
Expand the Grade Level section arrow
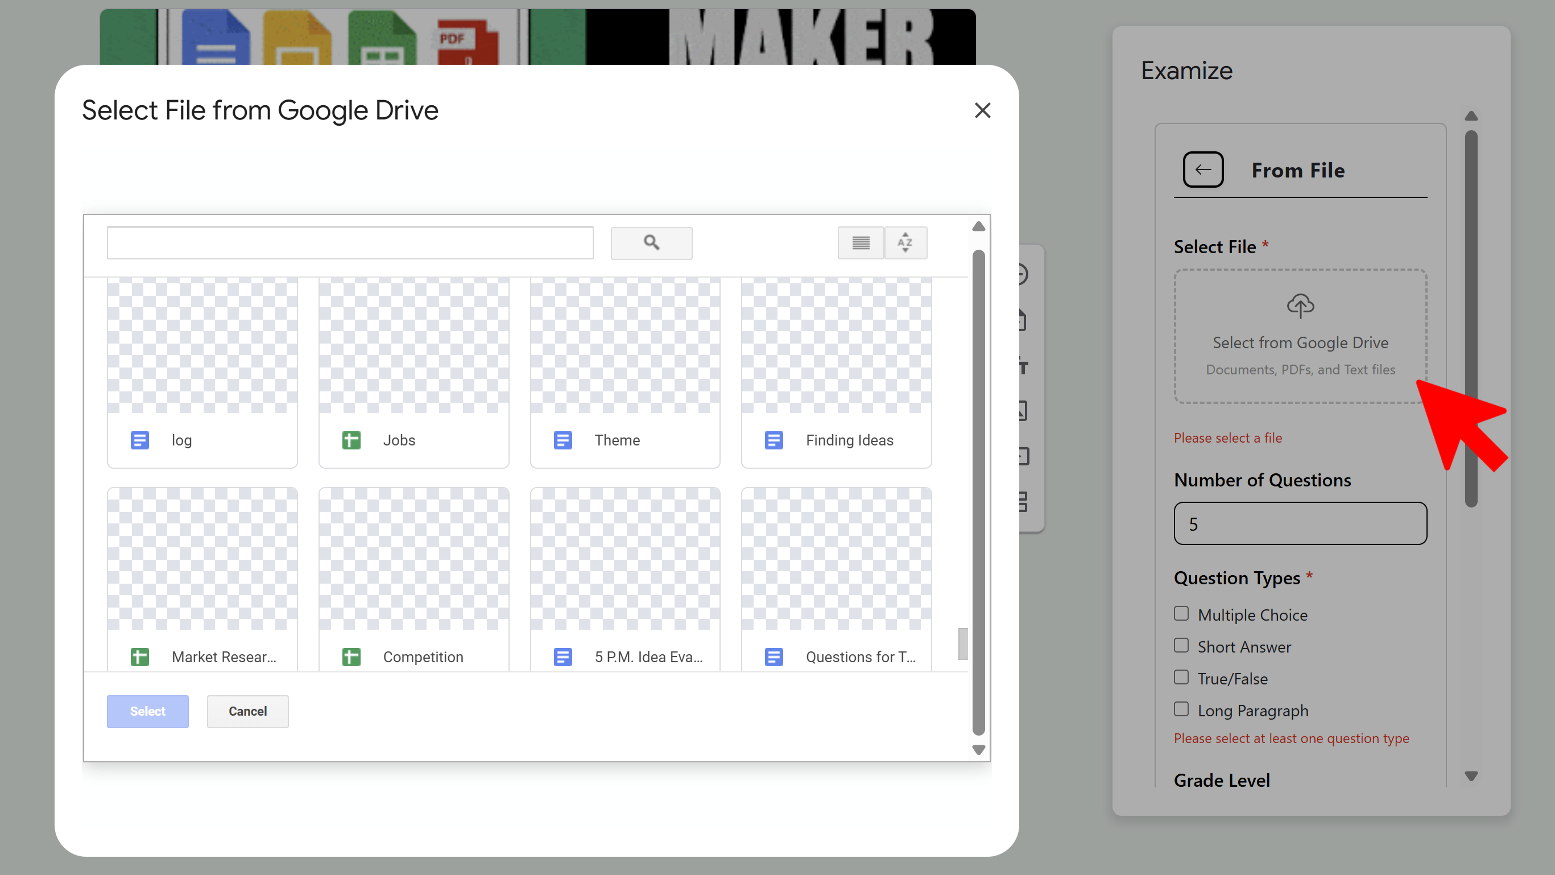click(x=1471, y=776)
